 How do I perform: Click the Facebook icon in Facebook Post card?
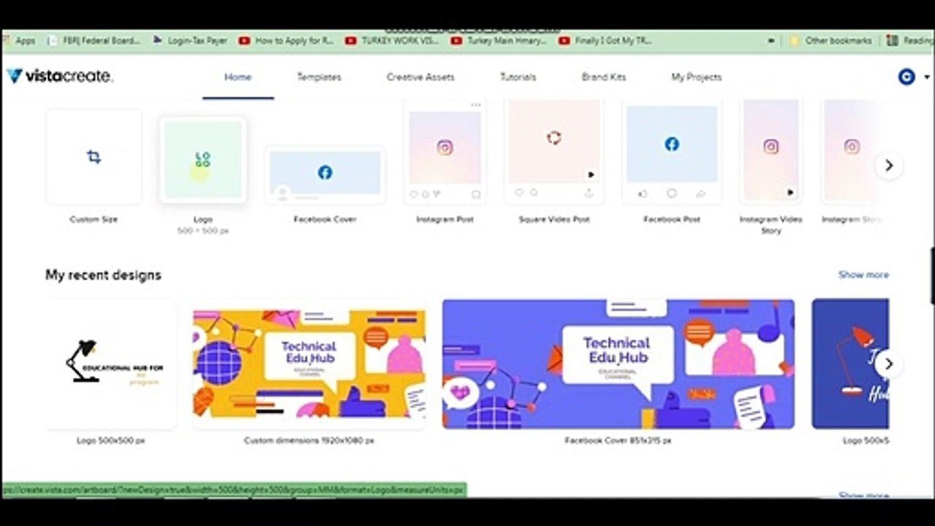click(x=672, y=144)
